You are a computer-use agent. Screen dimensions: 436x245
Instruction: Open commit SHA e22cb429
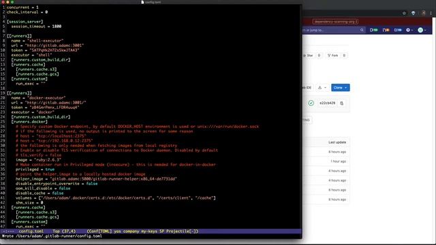pyautogui.click(x=327, y=103)
